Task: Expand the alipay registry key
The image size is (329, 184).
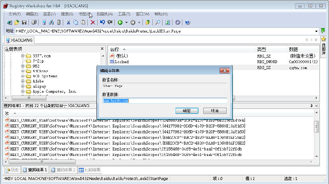Action: pyautogui.click(x=23, y=87)
